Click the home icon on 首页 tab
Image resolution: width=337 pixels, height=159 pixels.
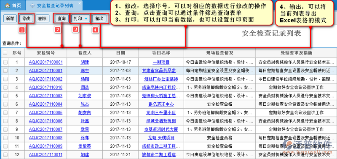[7, 5]
